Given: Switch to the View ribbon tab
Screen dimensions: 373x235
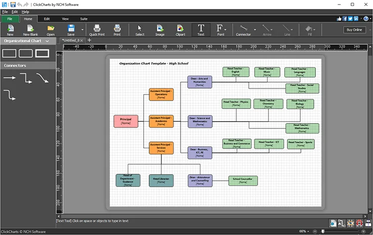Looking at the screenshot, I should 65,19.
